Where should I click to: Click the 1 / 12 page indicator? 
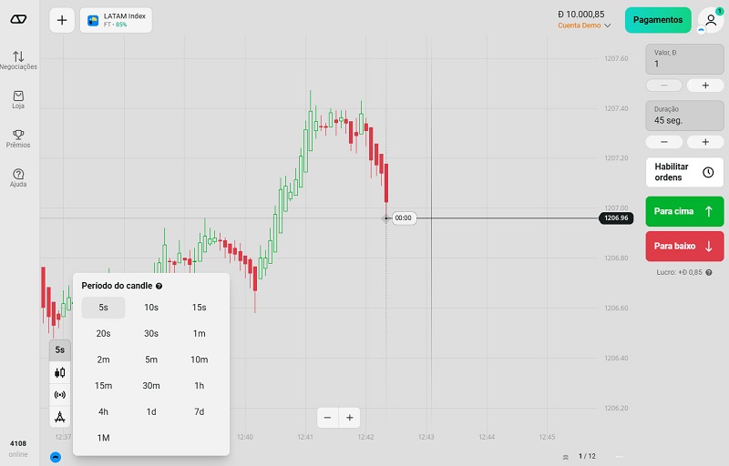(587, 456)
